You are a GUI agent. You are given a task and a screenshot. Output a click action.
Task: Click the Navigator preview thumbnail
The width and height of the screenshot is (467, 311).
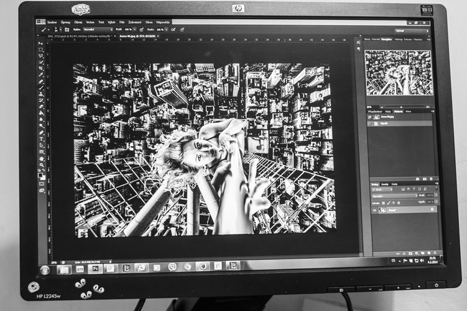[x=399, y=73]
